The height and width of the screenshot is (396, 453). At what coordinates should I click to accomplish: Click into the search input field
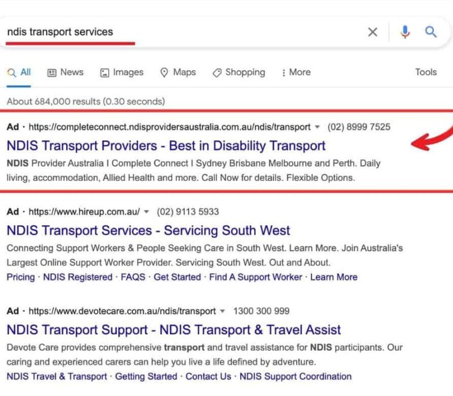pyautogui.click(x=181, y=32)
